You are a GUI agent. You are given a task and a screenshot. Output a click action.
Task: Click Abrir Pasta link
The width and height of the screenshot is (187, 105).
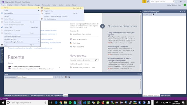click(x=77, y=43)
